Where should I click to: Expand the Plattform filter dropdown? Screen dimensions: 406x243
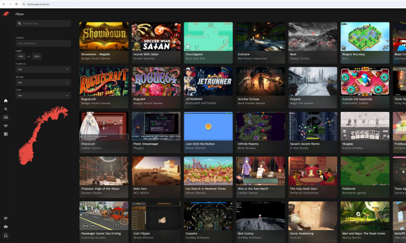click(43, 69)
